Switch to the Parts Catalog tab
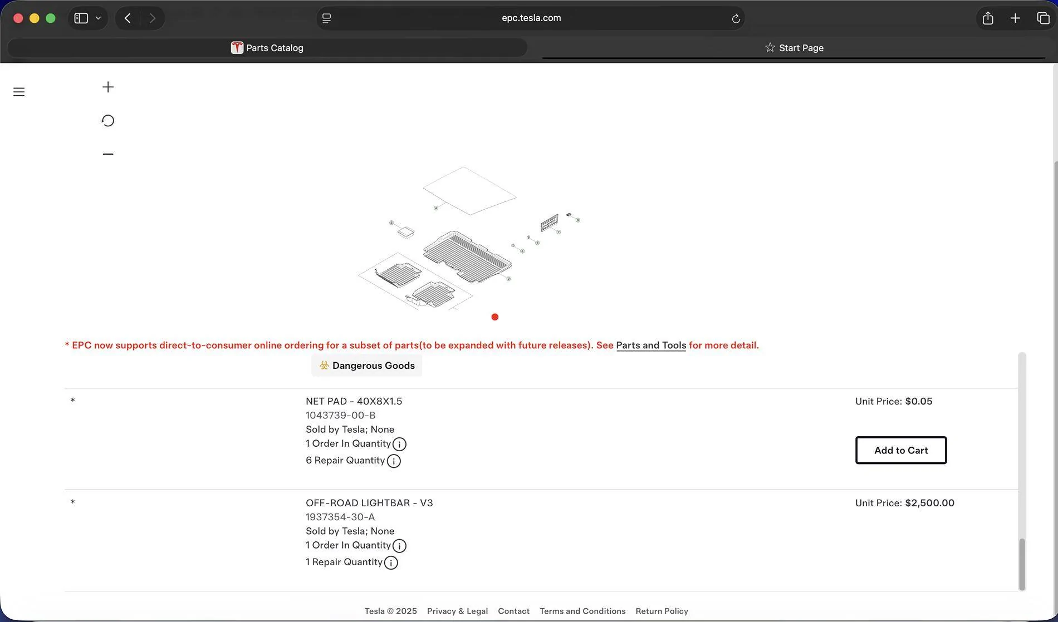Viewport: 1058px width, 622px height. [267, 48]
